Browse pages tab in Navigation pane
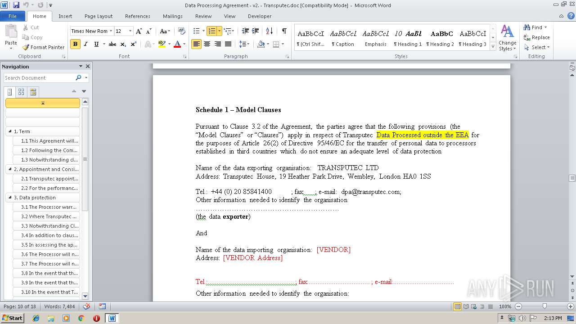The height and width of the screenshot is (324, 576). coord(21,92)
